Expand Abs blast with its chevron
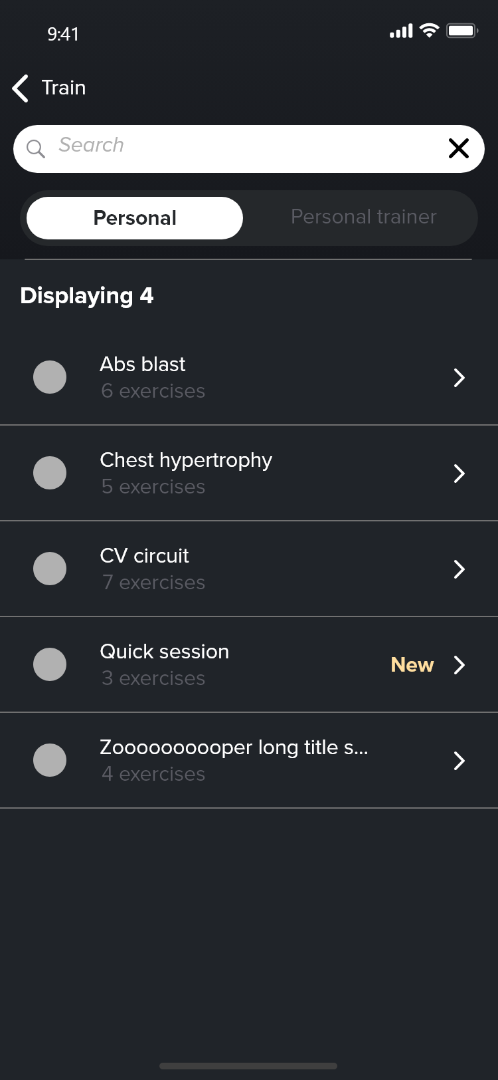The image size is (498, 1080). pyautogui.click(x=459, y=378)
